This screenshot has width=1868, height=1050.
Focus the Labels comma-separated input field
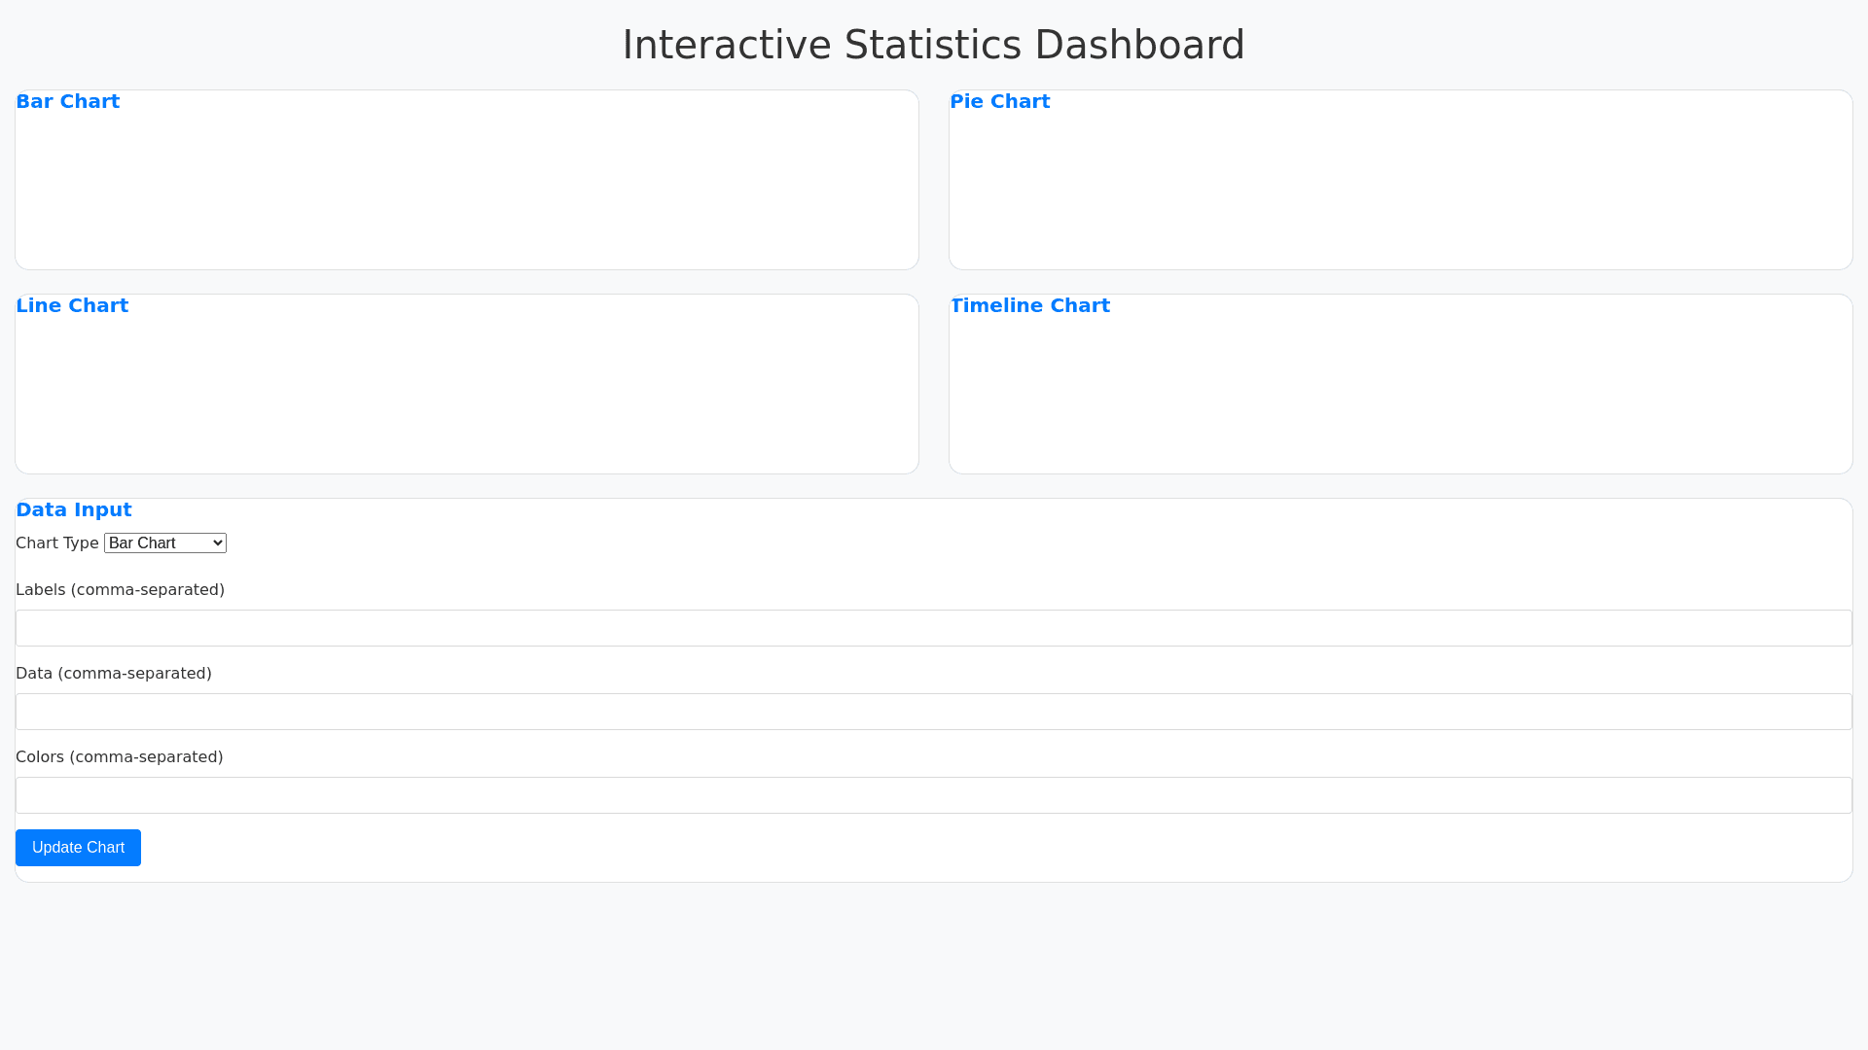934,628
